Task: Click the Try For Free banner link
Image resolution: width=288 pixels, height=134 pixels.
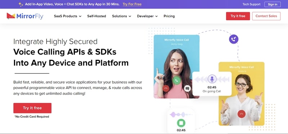Action: click(x=132, y=4)
